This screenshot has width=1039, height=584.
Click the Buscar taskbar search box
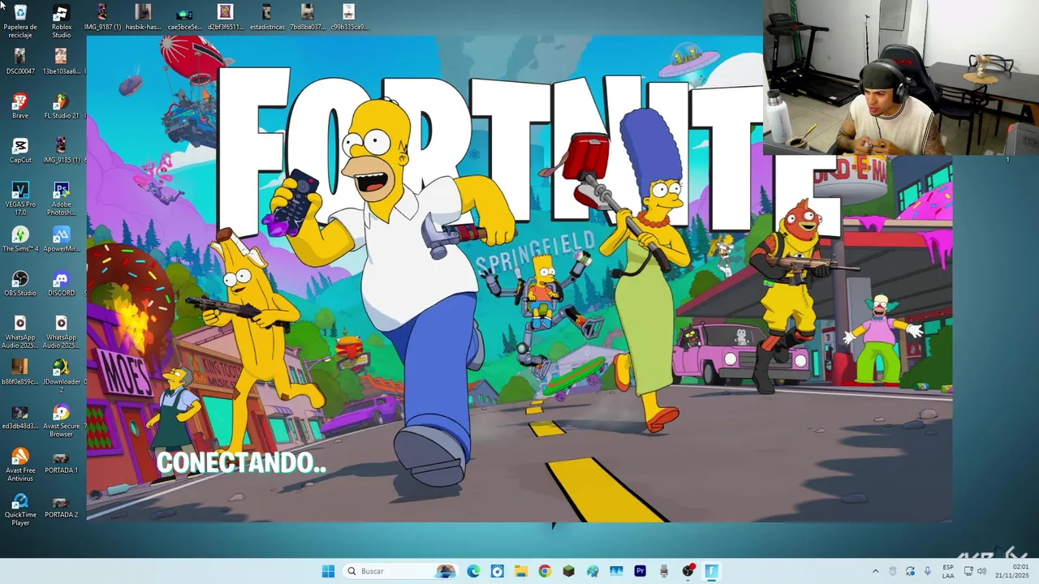[x=399, y=571]
